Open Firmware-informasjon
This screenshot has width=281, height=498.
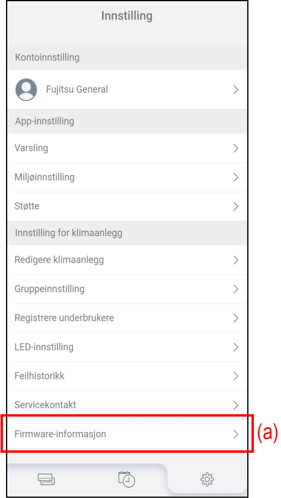pos(60,434)
